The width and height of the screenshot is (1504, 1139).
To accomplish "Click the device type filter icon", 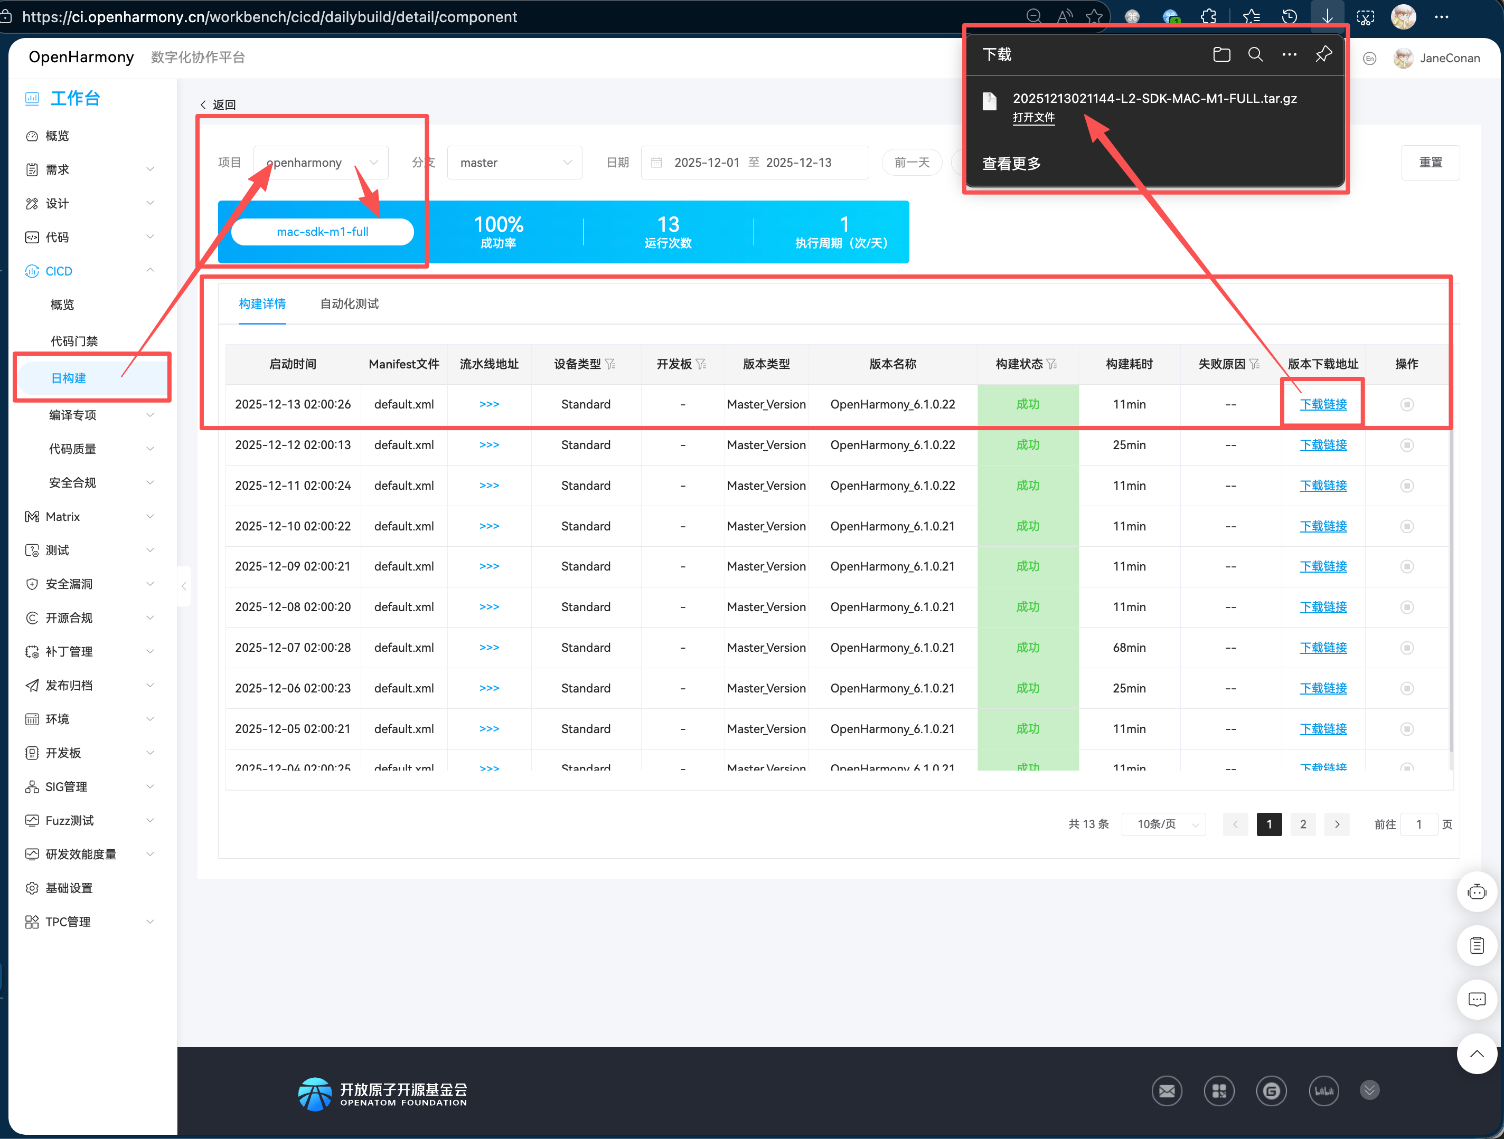I will [610, 364].
